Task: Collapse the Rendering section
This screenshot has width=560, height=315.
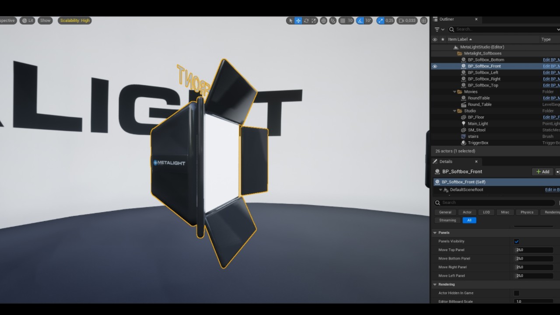Action: 435,284
